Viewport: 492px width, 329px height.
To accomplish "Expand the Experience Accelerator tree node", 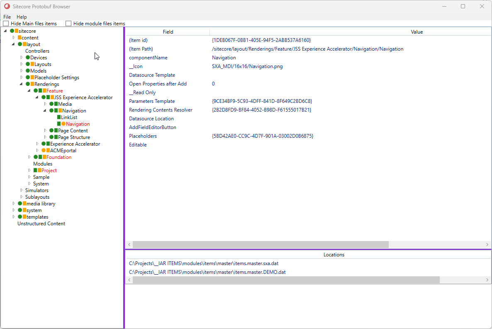I will coord(37,144).
